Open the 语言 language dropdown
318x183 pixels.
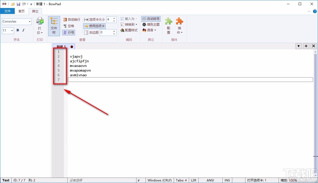click(x=149, y=30)
